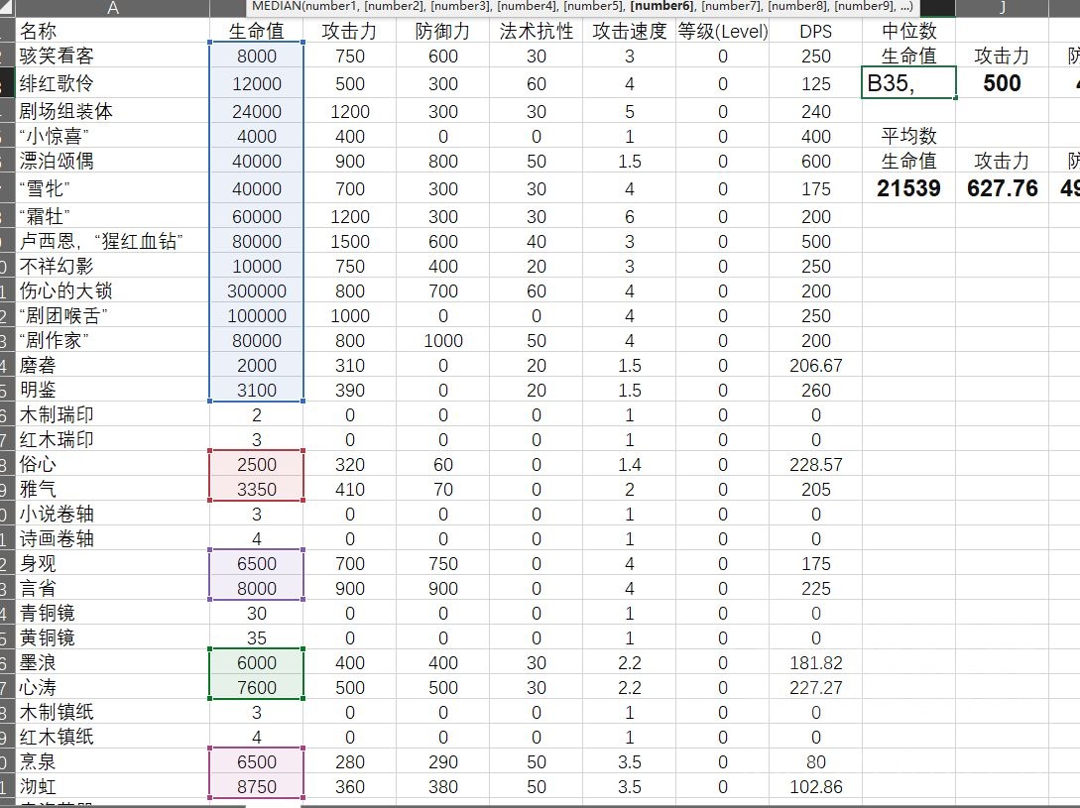This screenshot has width=1080, height=808.
Task: Click the bold [number6] argument in tooltip
Action: pyautogui.click(x=661, y=6)
